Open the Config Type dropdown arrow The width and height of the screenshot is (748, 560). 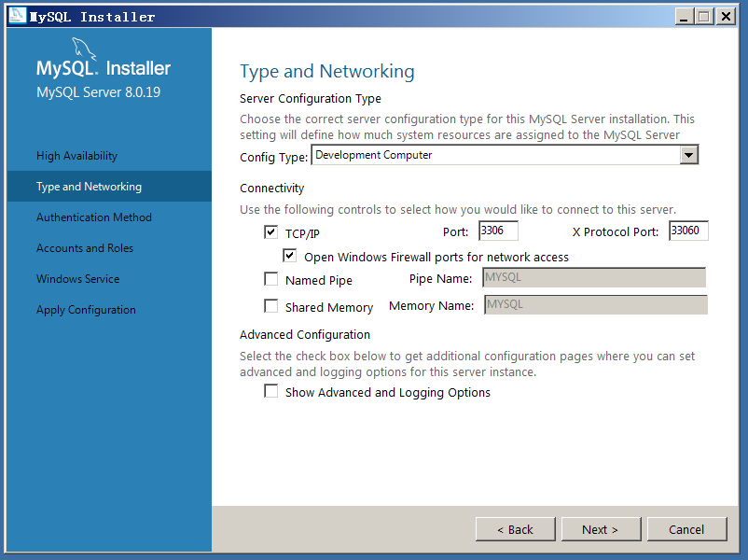point(689,155)
